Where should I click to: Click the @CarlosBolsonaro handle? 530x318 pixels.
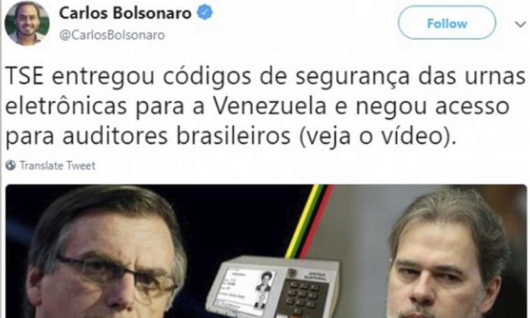112,35
